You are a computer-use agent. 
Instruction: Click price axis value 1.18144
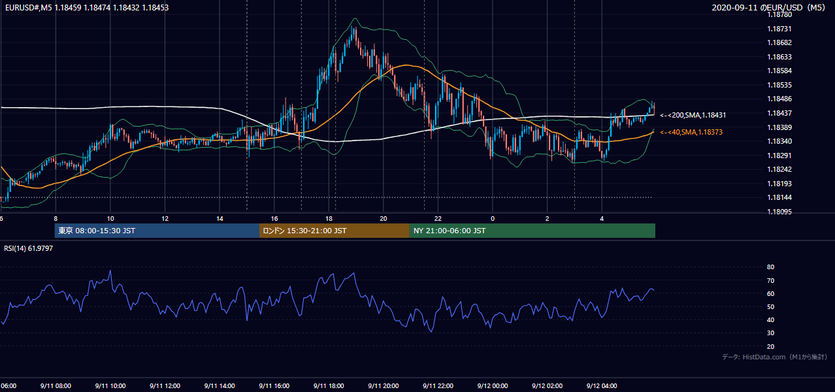[x=779, y=197]
